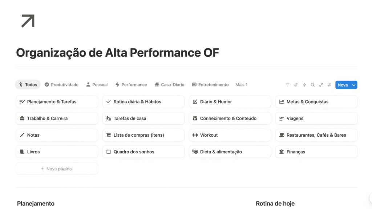The image size is (372, 209).
Task: Click the sort arrows icon
Action: tap(296, 85)
